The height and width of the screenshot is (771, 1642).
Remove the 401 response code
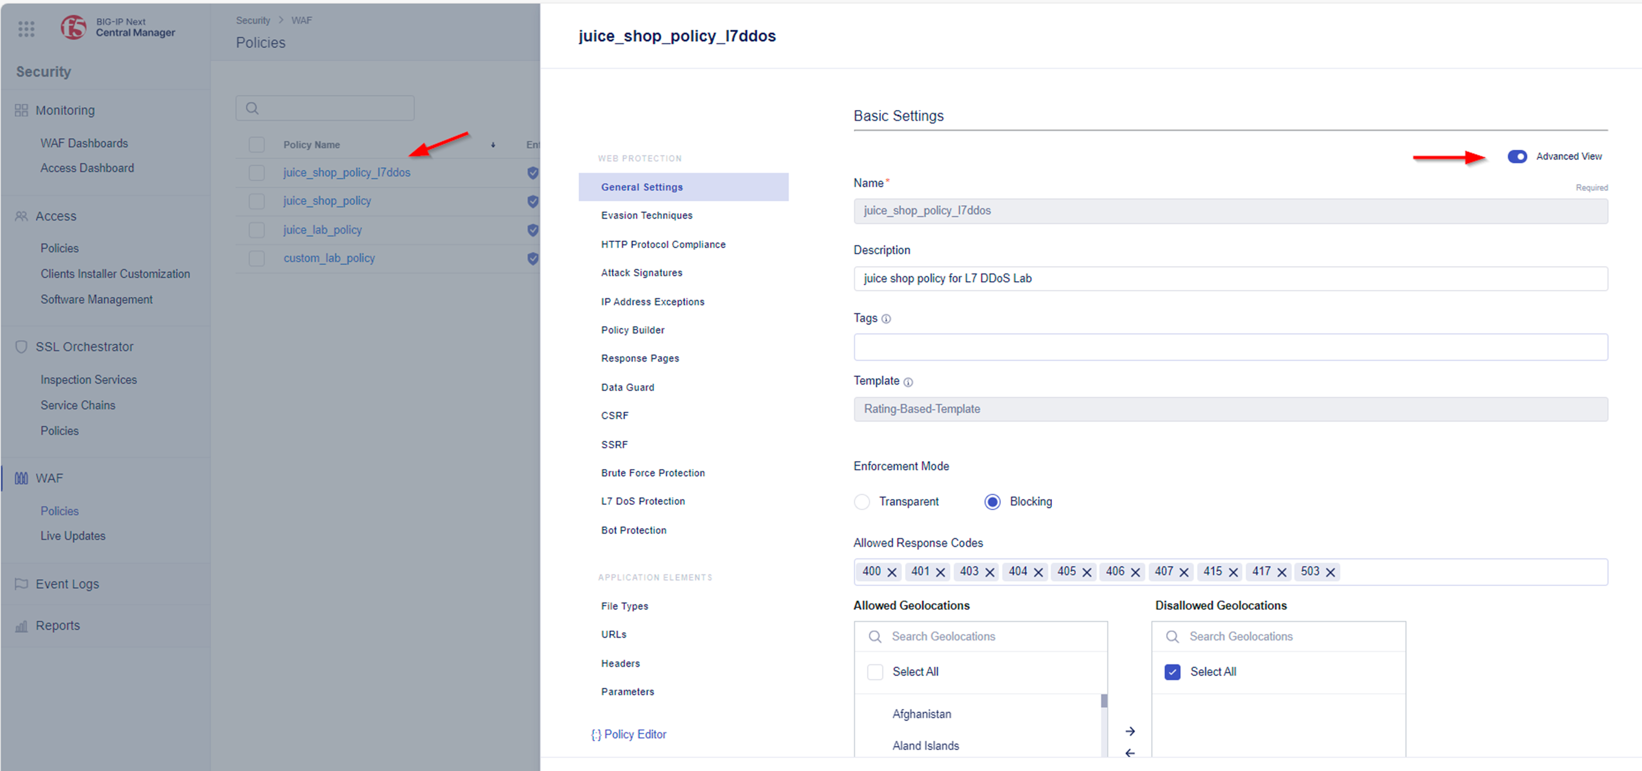[940, 572]
